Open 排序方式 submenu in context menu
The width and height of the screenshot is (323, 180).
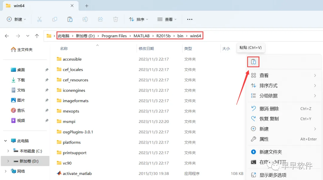[284, 86]
